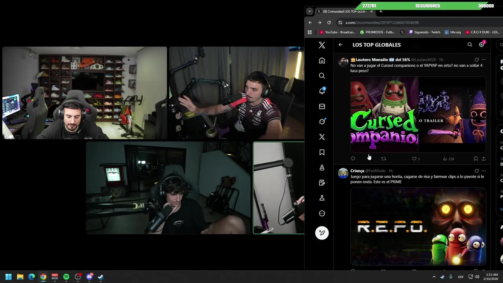
Task: Open community settings gear with badge
Action: [482, 44]
